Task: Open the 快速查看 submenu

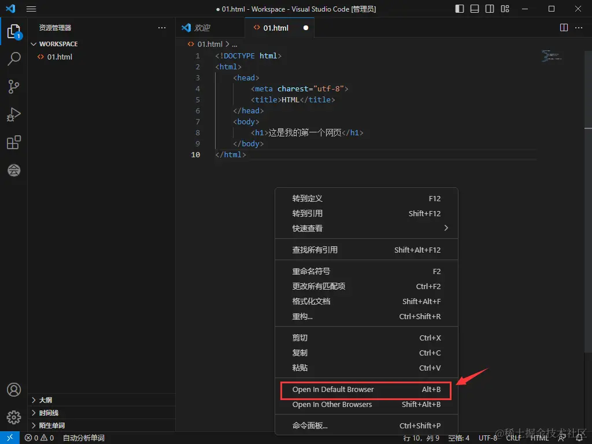Action: [x=366, y=228]
